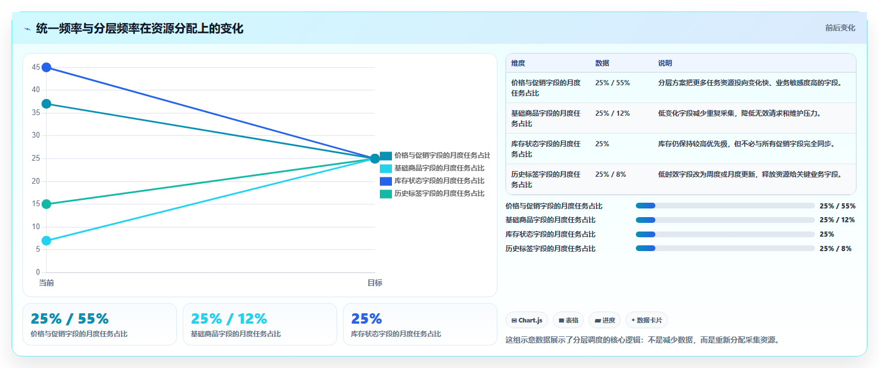Click the legend label 基础商品字段的月度任务占比
The height and width of the screenshot is (368, 879).
439,168
